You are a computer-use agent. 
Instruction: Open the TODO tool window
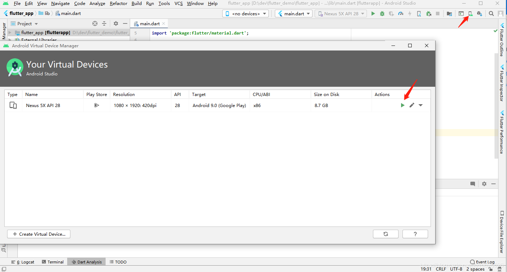tap(118, 262)
